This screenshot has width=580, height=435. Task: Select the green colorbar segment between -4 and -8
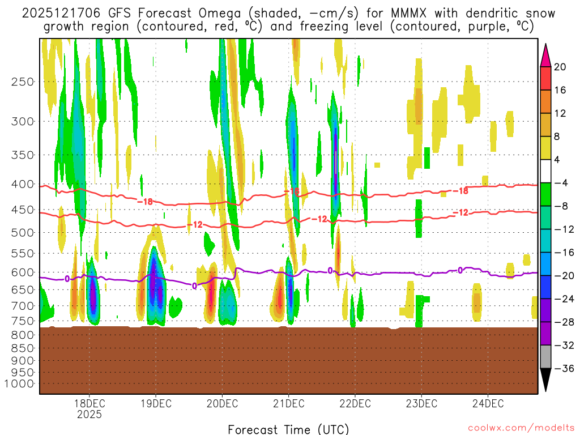546,194
